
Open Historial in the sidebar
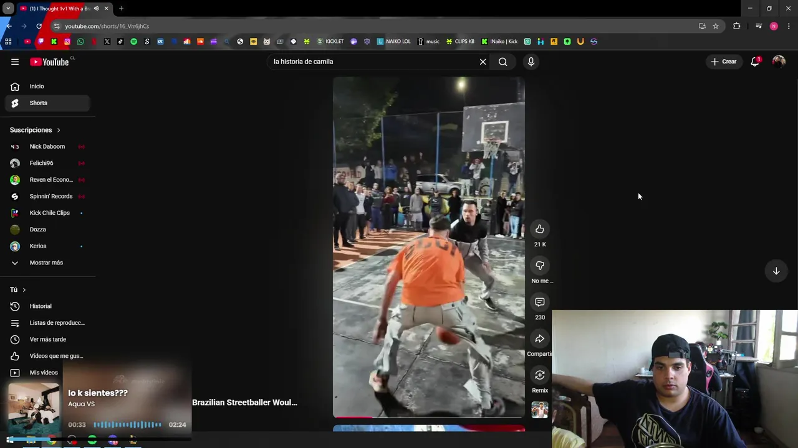coord(47,306)
